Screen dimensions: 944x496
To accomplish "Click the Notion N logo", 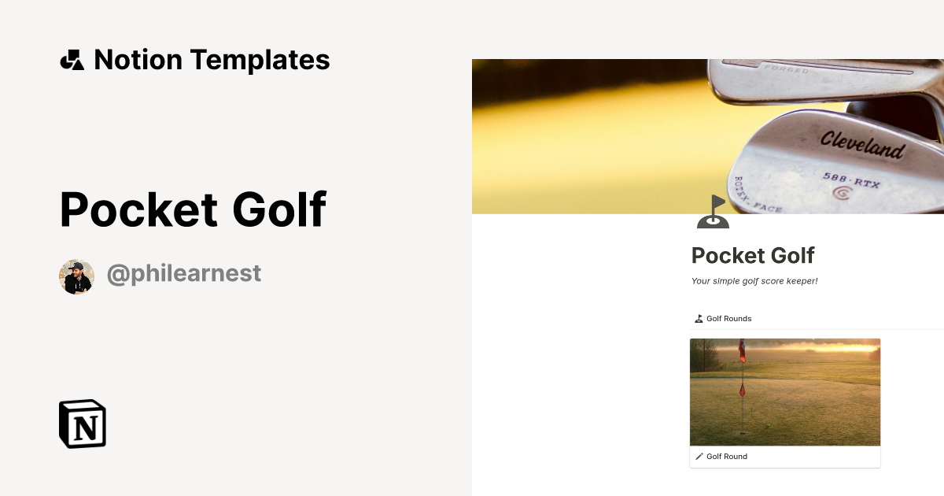I will pos(81,424).
